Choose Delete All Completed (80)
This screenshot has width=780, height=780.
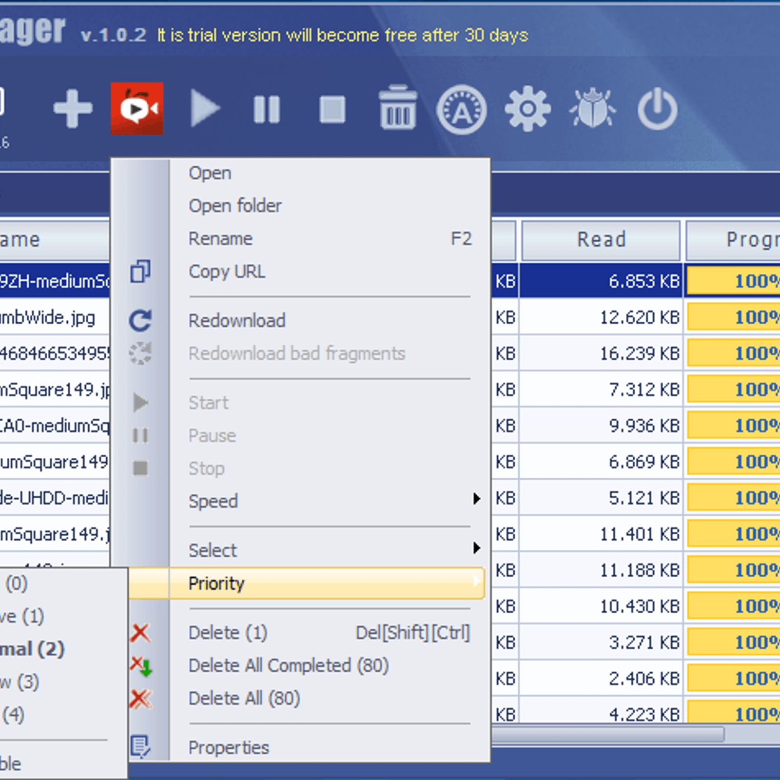[289, 665]
